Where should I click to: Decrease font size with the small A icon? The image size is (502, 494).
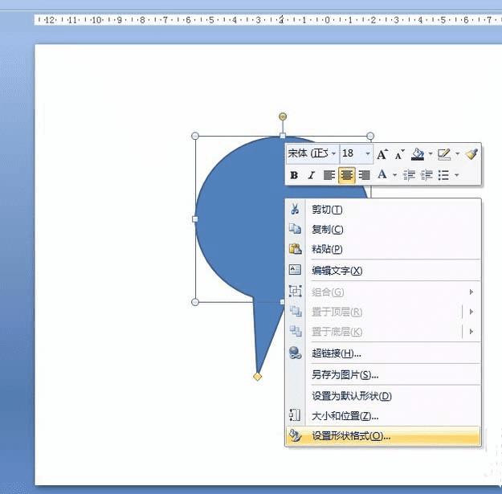[399, 154]
